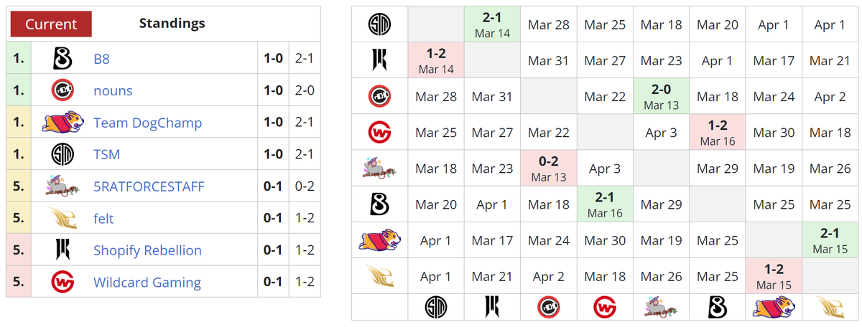Click the 2-1 Mar 15 result cell

pyautogui.click(x=830, y=240)
